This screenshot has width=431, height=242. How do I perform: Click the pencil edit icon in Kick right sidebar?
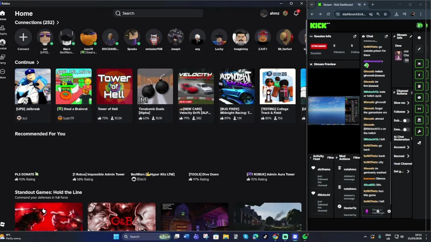tap(419, 49)
